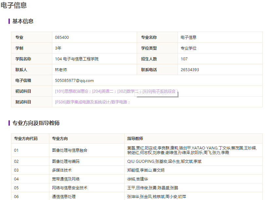Click the email address 505085977@qq.com
This screenshot has height=200, width=265.
[x=74, y=81]
